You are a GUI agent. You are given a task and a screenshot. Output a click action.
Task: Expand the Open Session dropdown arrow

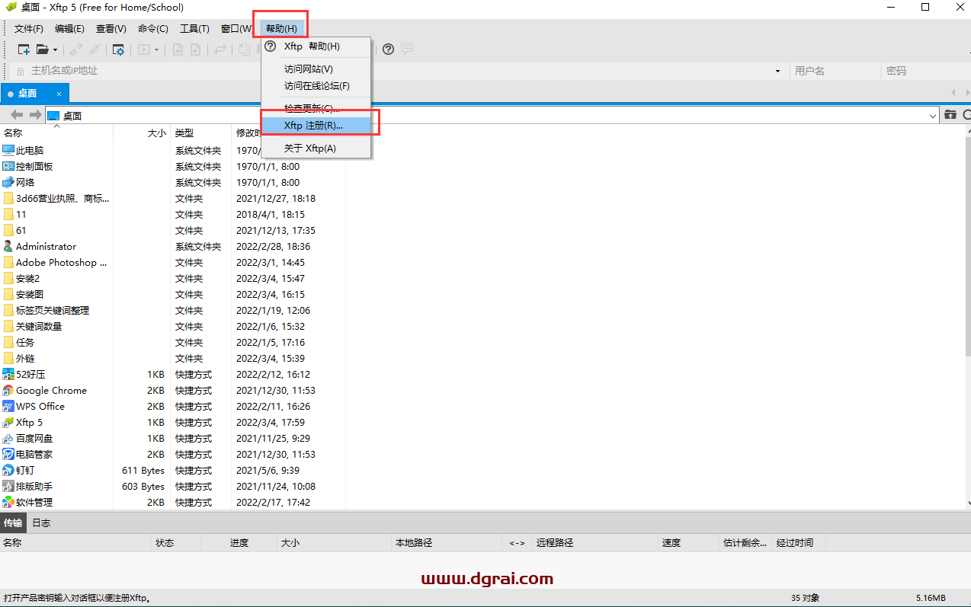click(55, 50)
